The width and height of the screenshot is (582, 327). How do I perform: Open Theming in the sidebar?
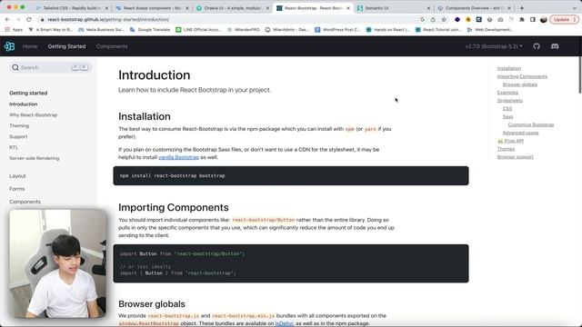pyautogui.click(x=19, y=125)
